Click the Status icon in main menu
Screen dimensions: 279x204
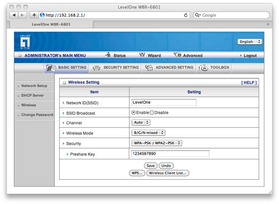pyautogui.click(x=108, y=55)
